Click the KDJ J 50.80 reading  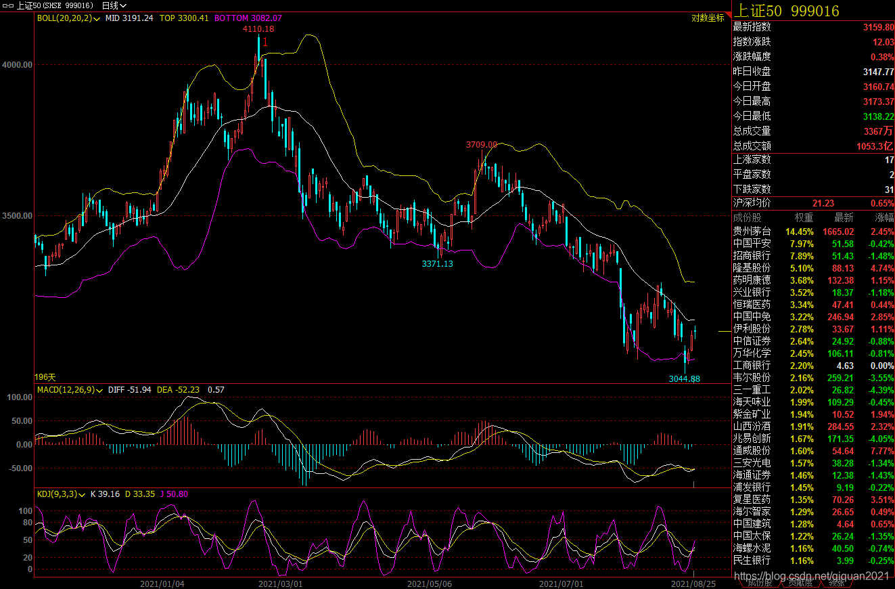pos(175,494)
